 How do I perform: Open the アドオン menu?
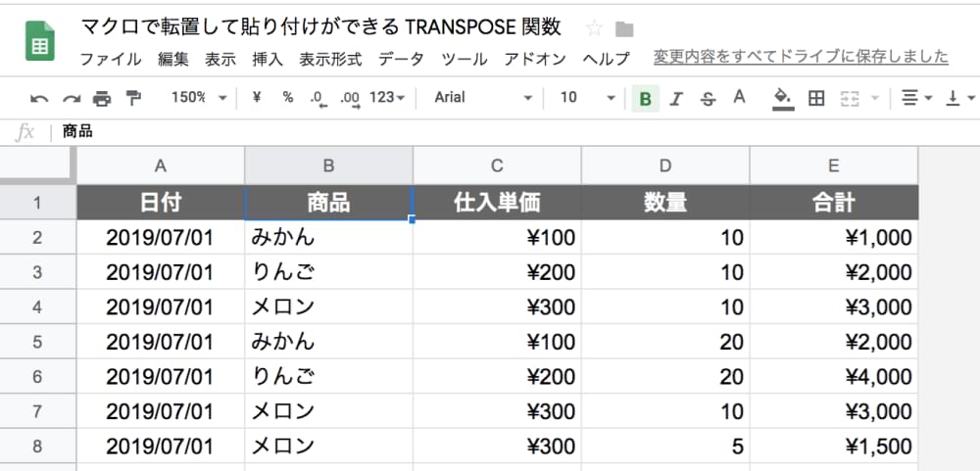(x=535, y=60)
